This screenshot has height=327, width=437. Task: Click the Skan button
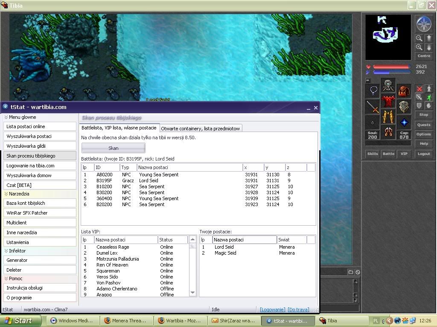click(x=114, y=148)
